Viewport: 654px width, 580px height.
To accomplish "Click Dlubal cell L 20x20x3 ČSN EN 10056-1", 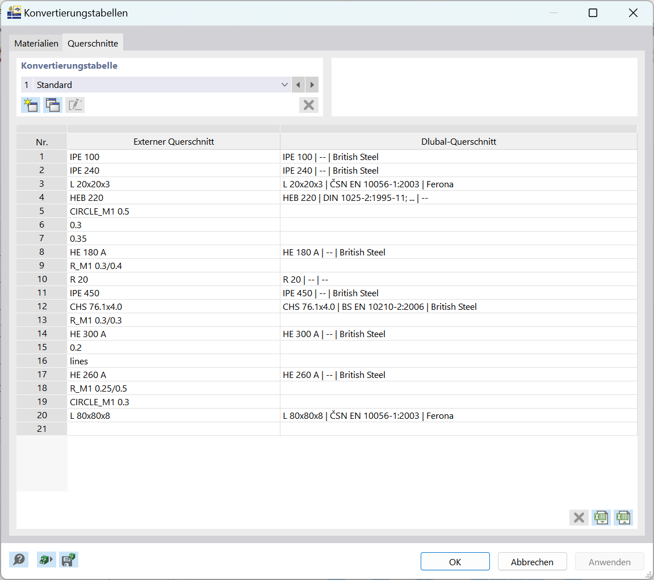I will point(459,184).
